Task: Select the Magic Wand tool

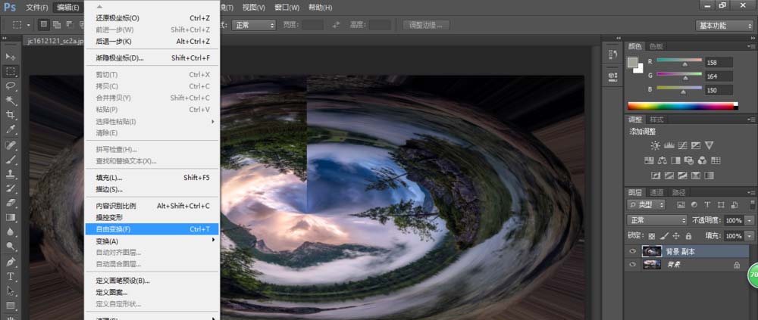Action: [x=11, y=101]
